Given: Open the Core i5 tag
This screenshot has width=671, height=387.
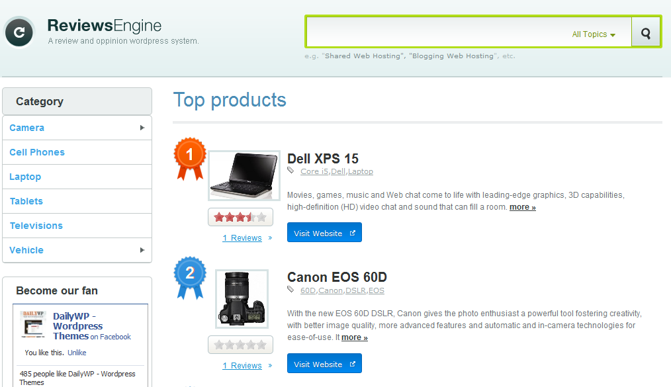Looking at the screenshot, I should 314,171.
